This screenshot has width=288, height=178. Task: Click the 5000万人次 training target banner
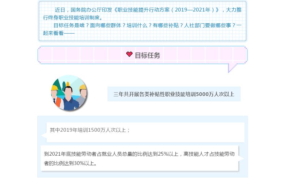(x=174, y=94)
